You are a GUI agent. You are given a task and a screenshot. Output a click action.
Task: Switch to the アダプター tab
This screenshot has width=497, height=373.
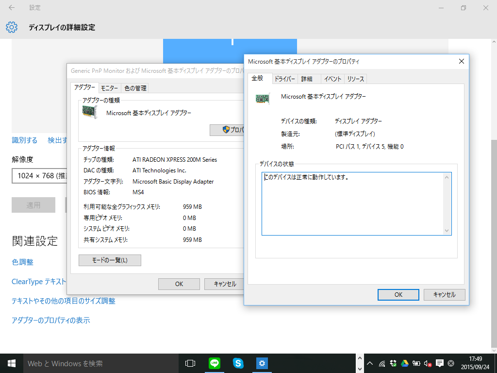point(84,87)
